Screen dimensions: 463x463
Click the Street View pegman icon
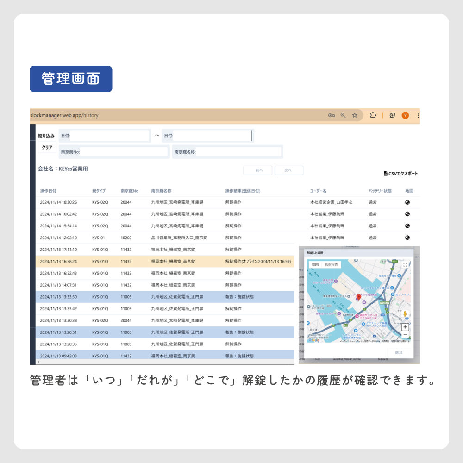pyautogui.click(x=405, y=314)
